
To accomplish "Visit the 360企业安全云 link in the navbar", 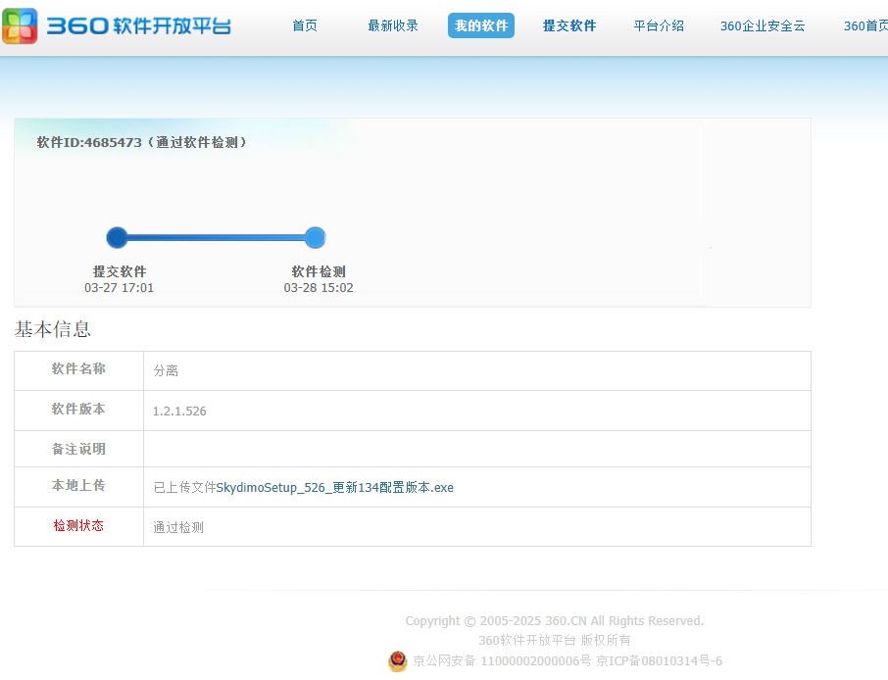I will pos(763,25).
